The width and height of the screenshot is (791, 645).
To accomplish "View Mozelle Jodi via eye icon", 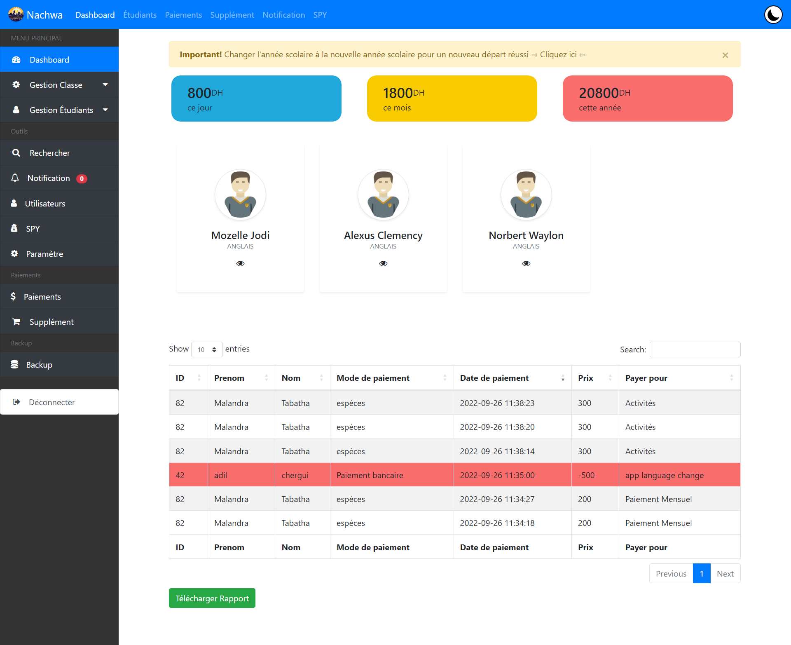I will [x=240, y=263].
